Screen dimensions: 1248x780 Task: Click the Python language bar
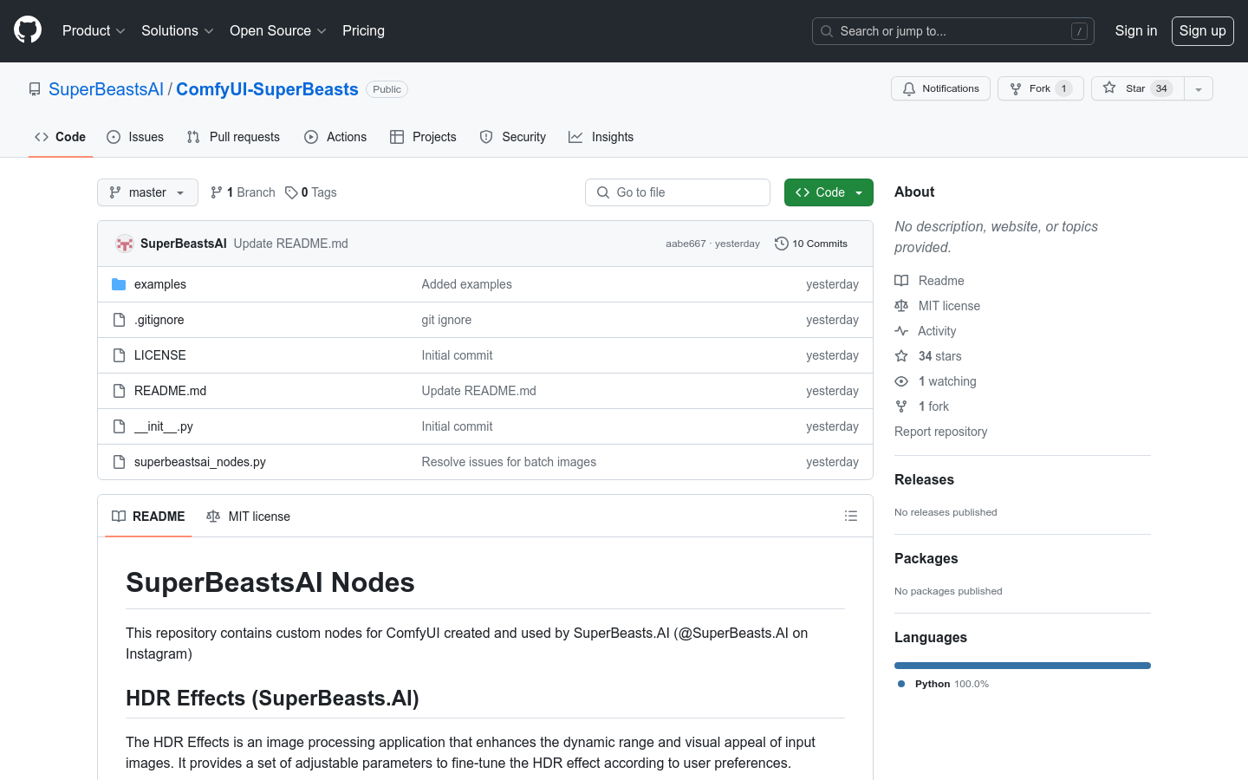pyautogui.click(x=1023, y=666)
